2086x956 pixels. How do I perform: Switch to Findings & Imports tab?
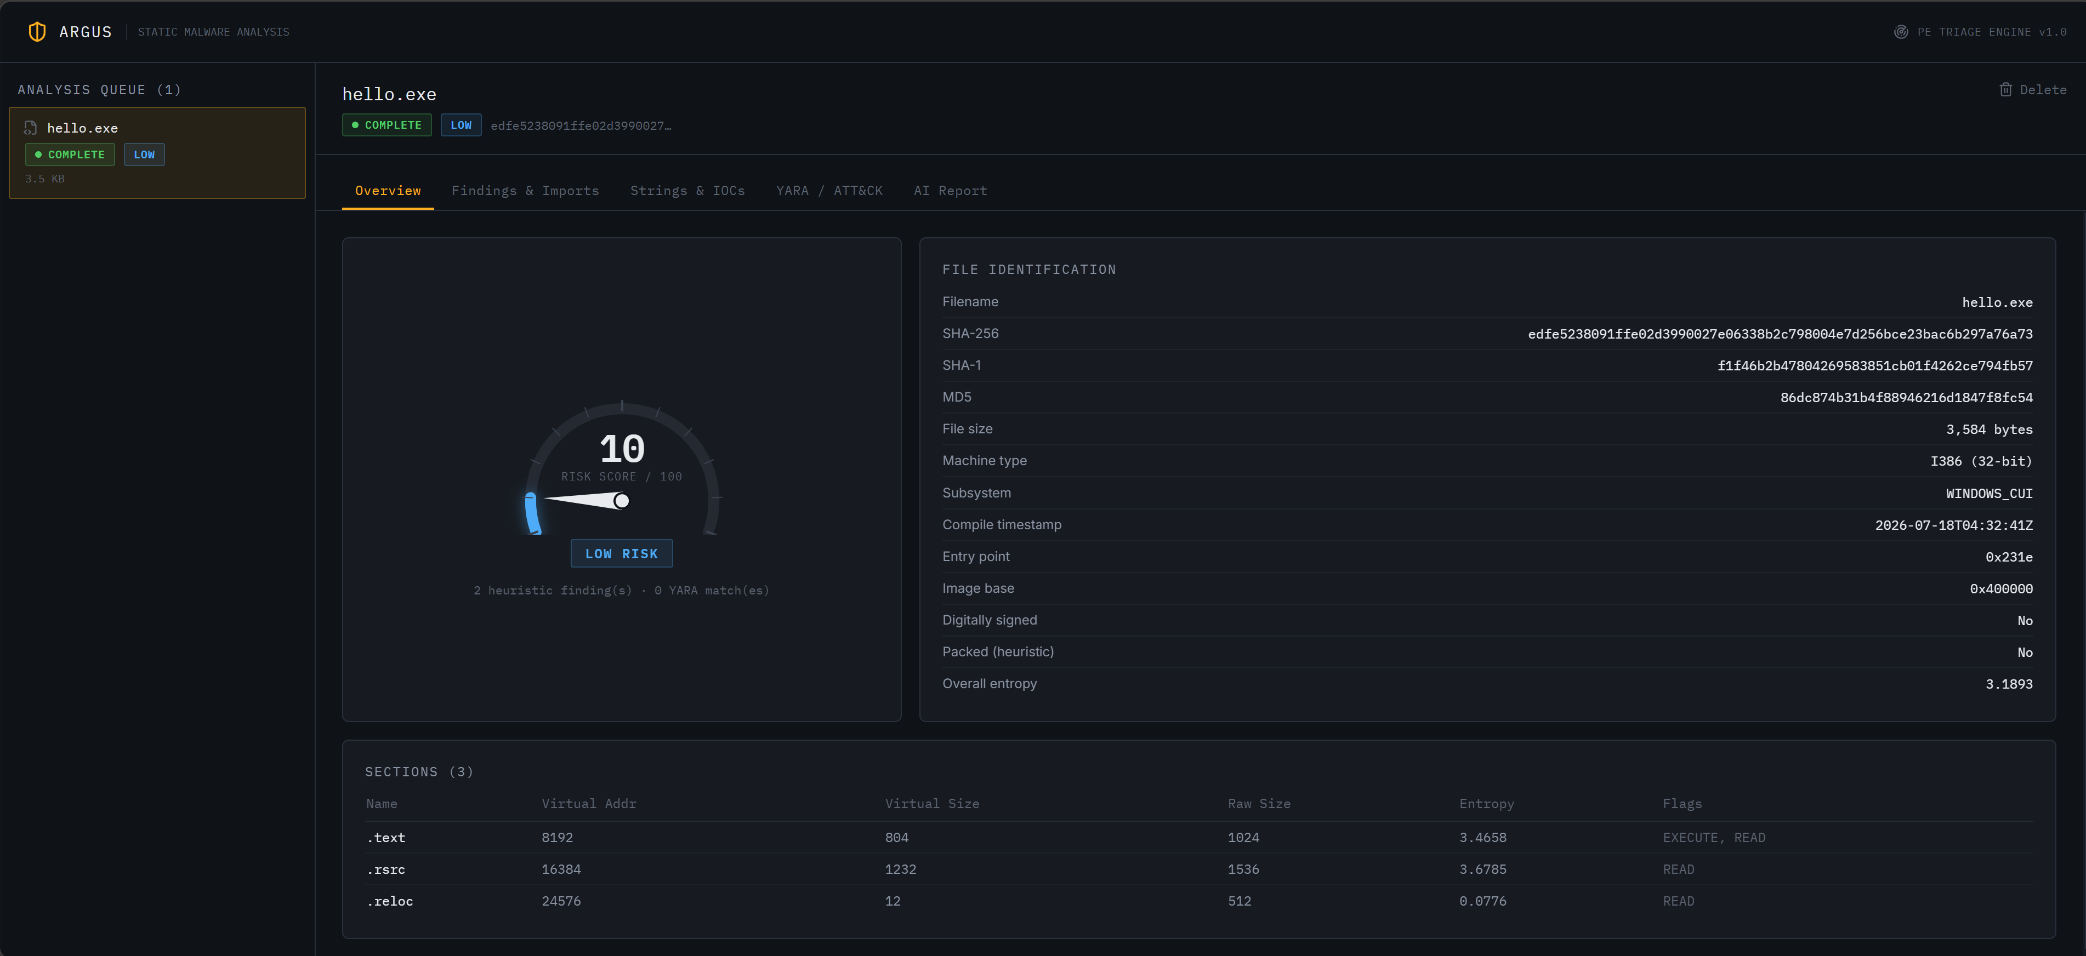tap(525, 190)
